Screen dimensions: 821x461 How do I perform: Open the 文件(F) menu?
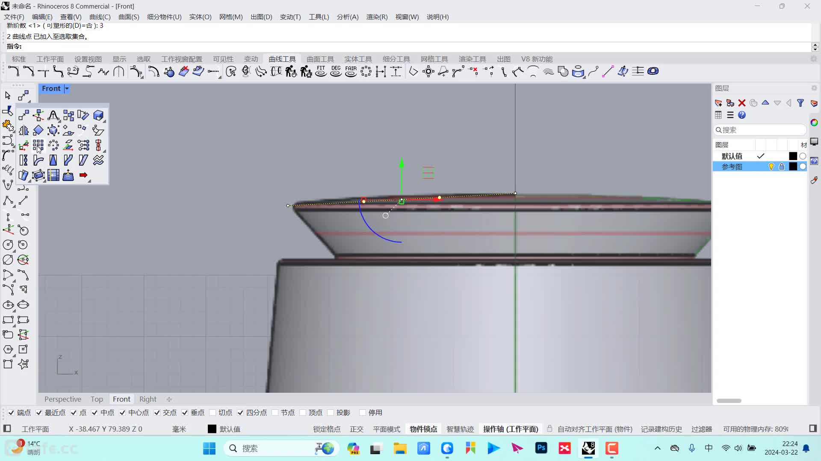click(x=14, y=17)
